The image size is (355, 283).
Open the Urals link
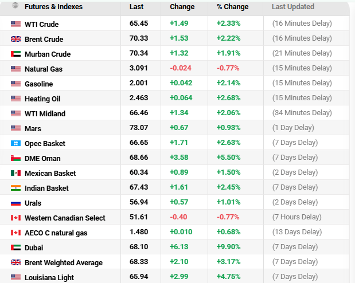pos(33,203)
